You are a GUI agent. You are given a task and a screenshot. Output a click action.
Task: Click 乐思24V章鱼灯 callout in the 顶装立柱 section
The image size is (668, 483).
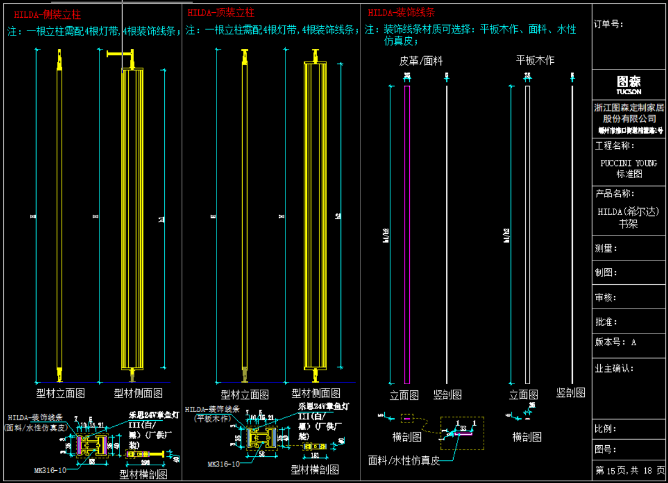tap(325, 421)
